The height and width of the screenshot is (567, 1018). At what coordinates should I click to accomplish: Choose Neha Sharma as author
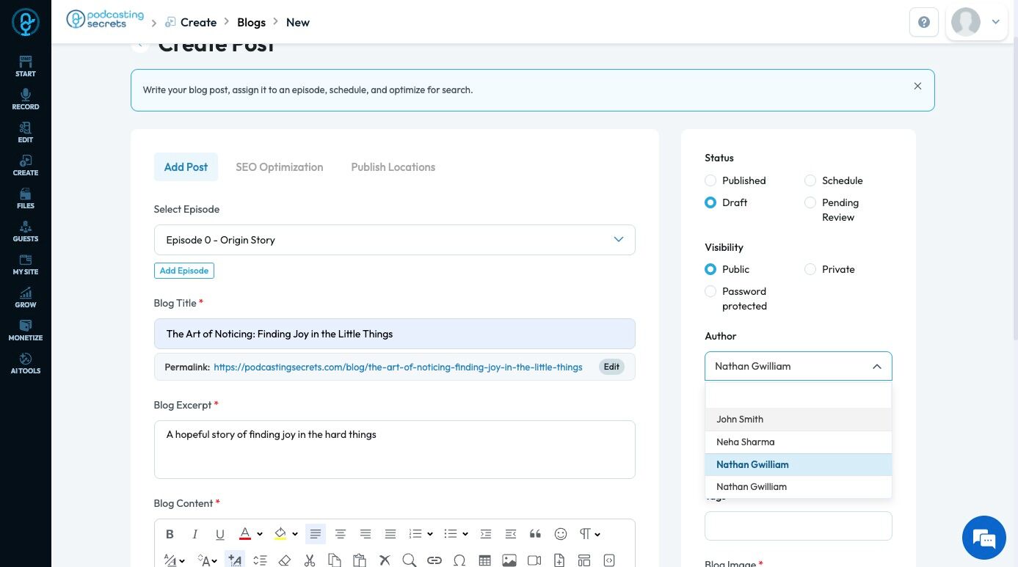point(745,442)
